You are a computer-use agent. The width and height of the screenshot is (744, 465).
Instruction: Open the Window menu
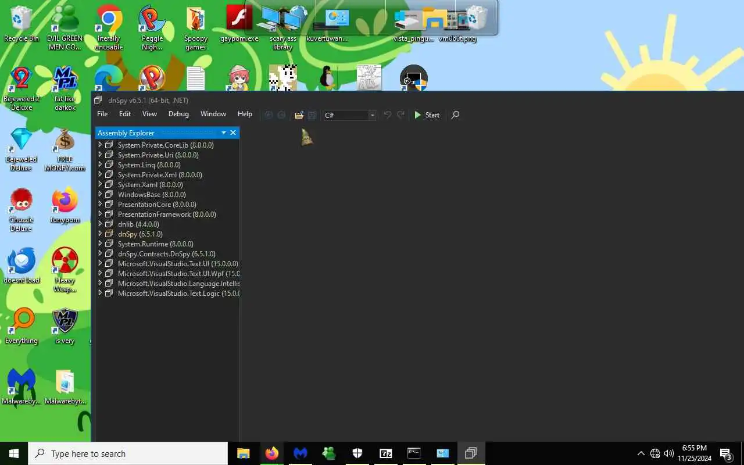click(213, 114)
